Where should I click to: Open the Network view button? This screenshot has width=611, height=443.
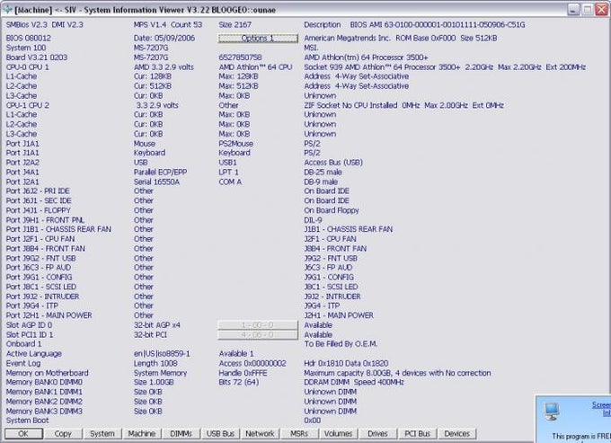click(260, 434)
